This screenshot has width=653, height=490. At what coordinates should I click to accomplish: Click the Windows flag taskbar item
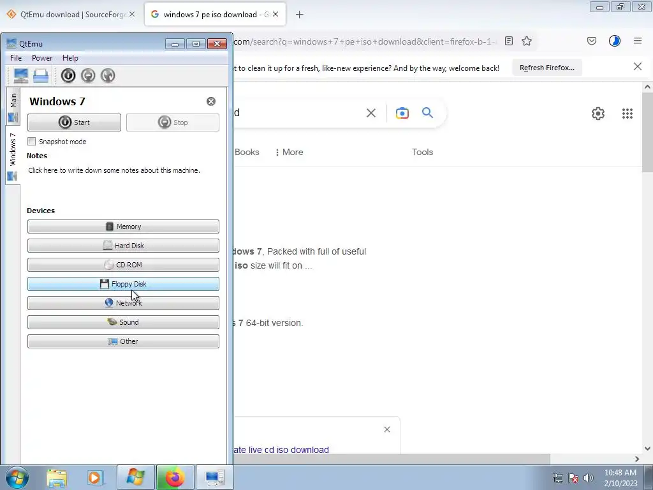click(135, 477)
